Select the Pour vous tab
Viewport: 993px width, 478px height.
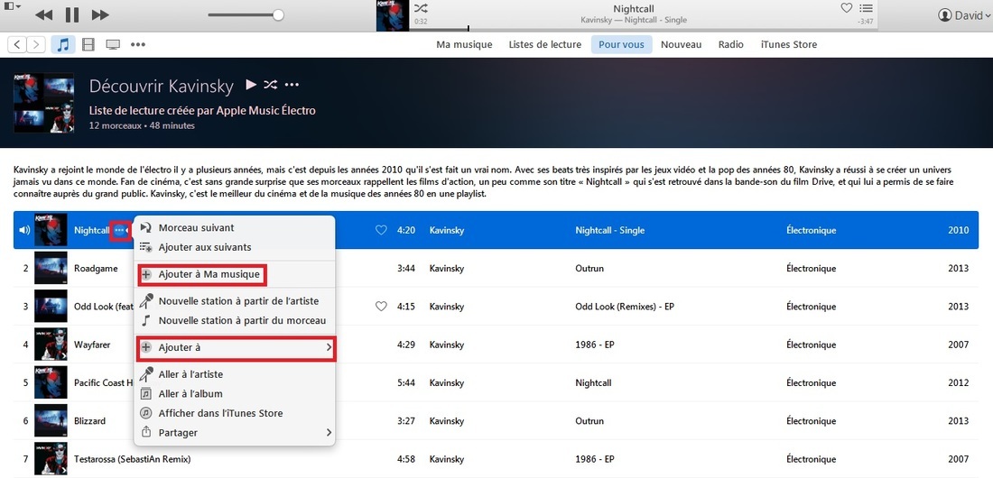click(x=621, y=44)
